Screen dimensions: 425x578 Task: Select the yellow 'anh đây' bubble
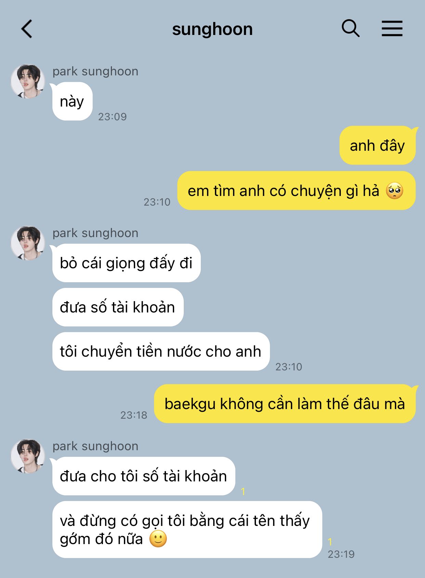pyautogui.click(x=377, y=146)
